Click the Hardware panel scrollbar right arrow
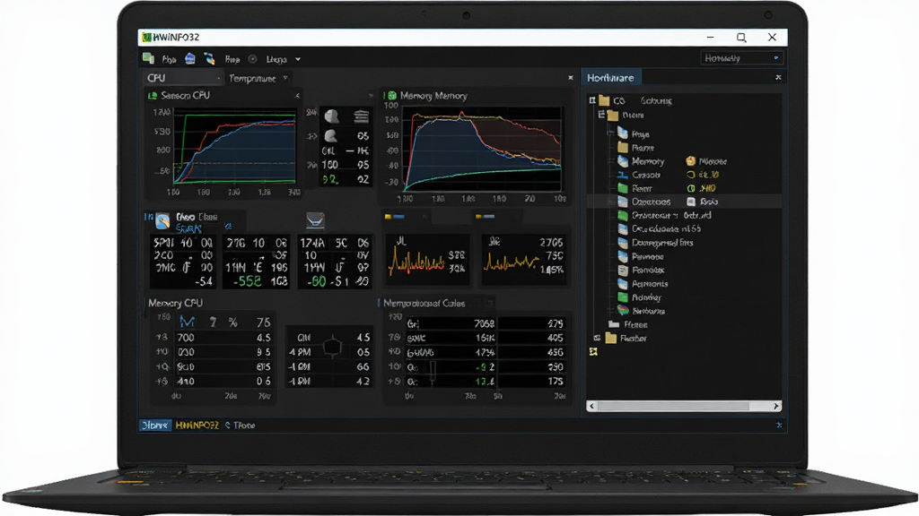The image size is (919, 516). (x=776, y=406)
